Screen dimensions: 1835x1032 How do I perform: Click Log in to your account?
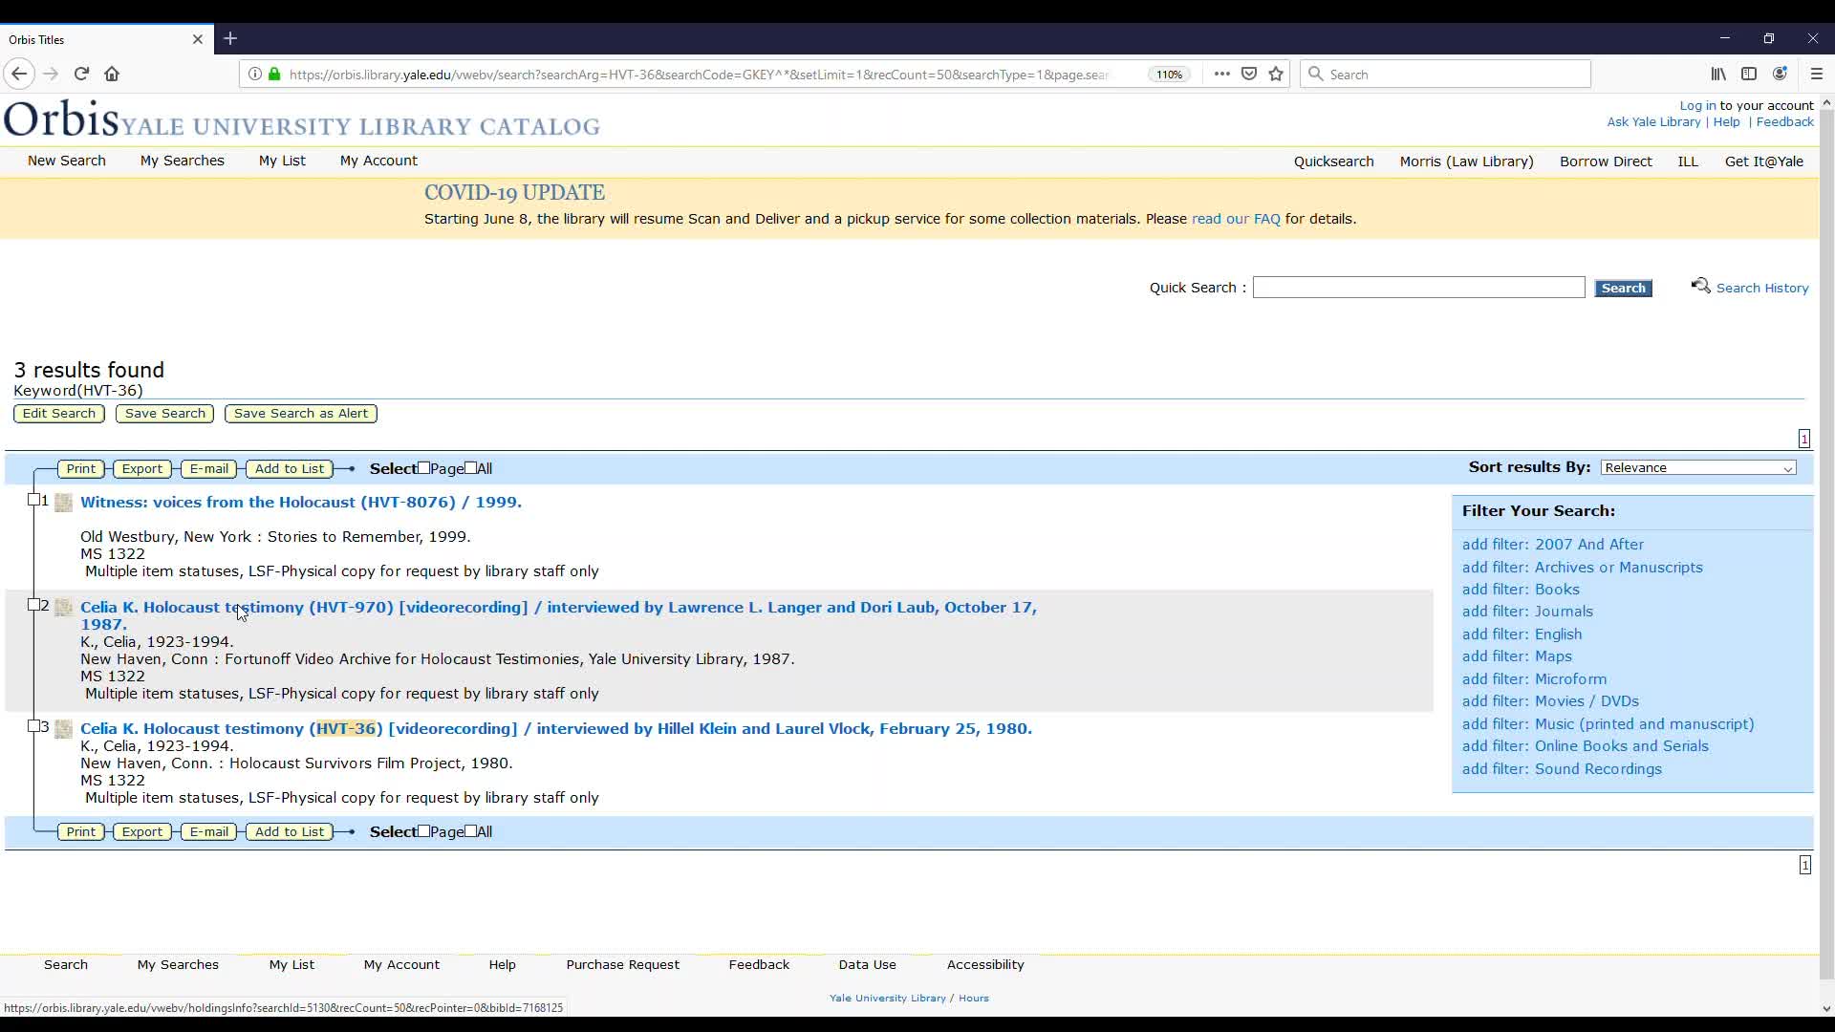pyautogui.click(x=1697, y=106)
